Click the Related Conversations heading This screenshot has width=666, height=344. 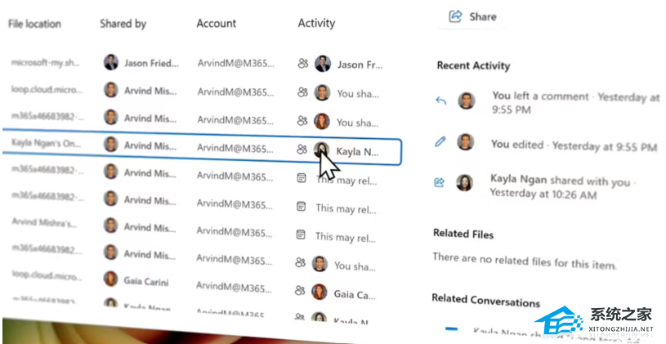[x=486, y=300]
